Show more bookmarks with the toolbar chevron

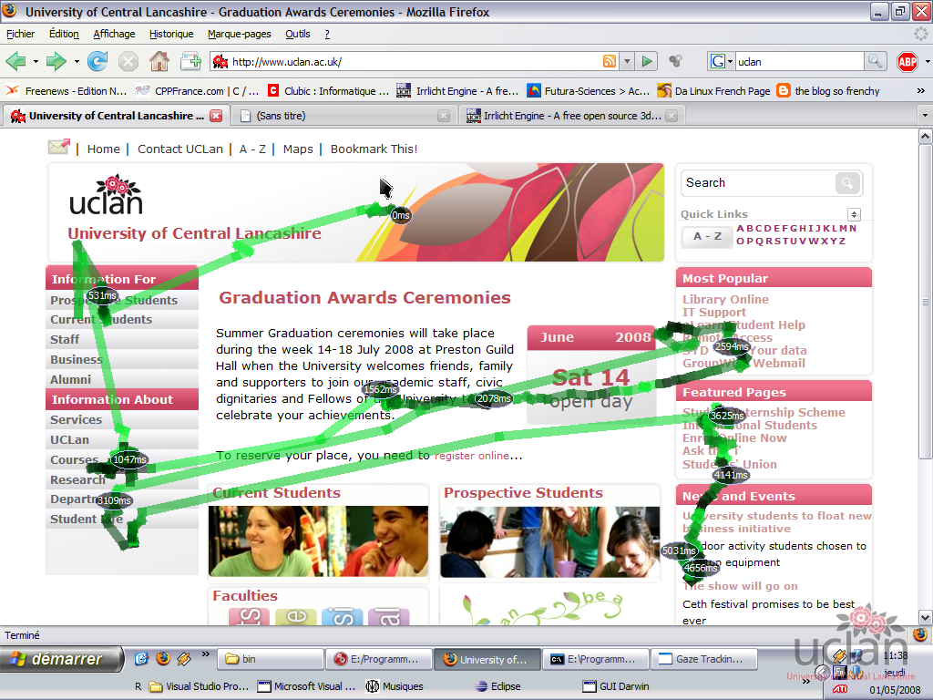920,91
